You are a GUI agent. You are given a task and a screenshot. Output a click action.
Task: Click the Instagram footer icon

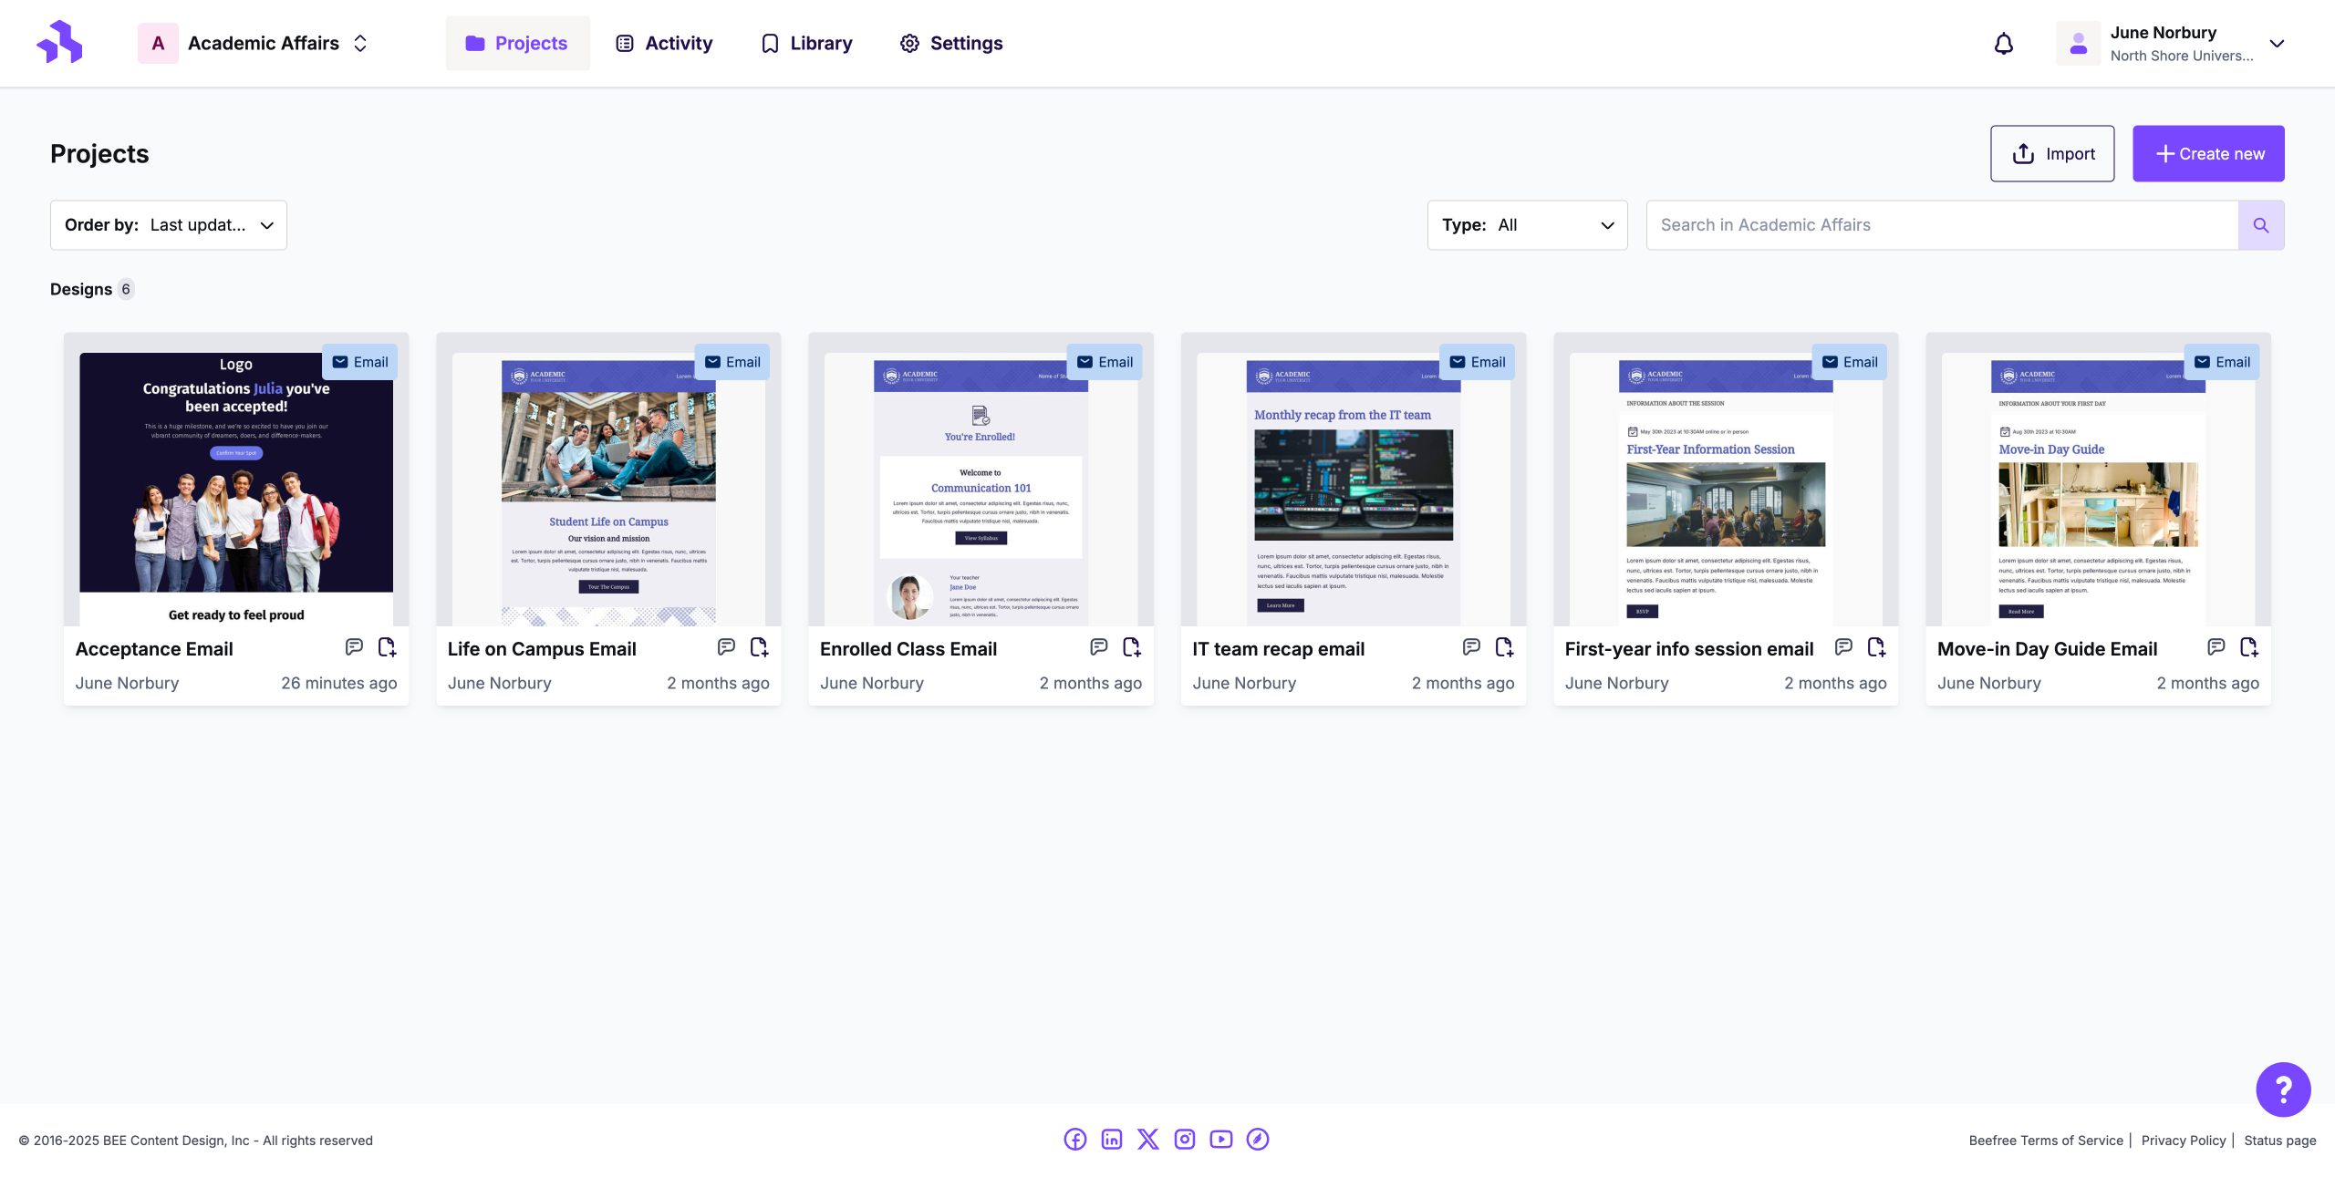click(x=1184, y=1139)
